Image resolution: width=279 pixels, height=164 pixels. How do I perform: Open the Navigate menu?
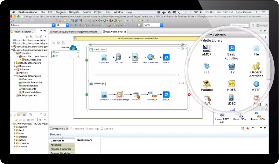74,12
